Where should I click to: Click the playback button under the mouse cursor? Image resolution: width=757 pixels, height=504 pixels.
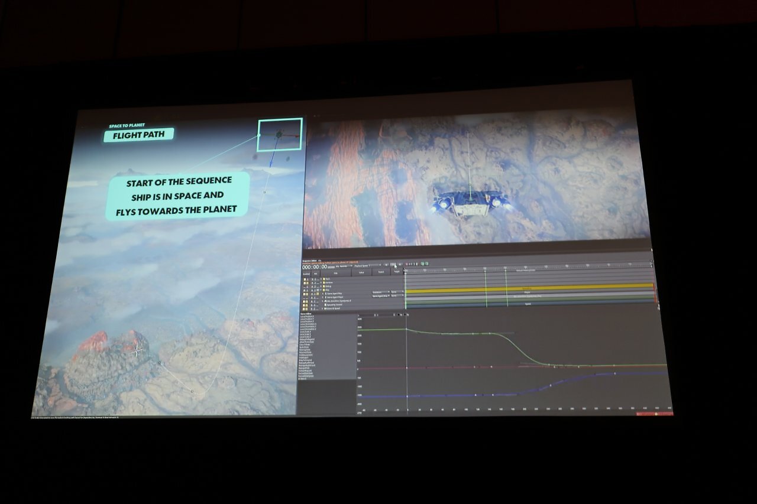pos(393,265)
